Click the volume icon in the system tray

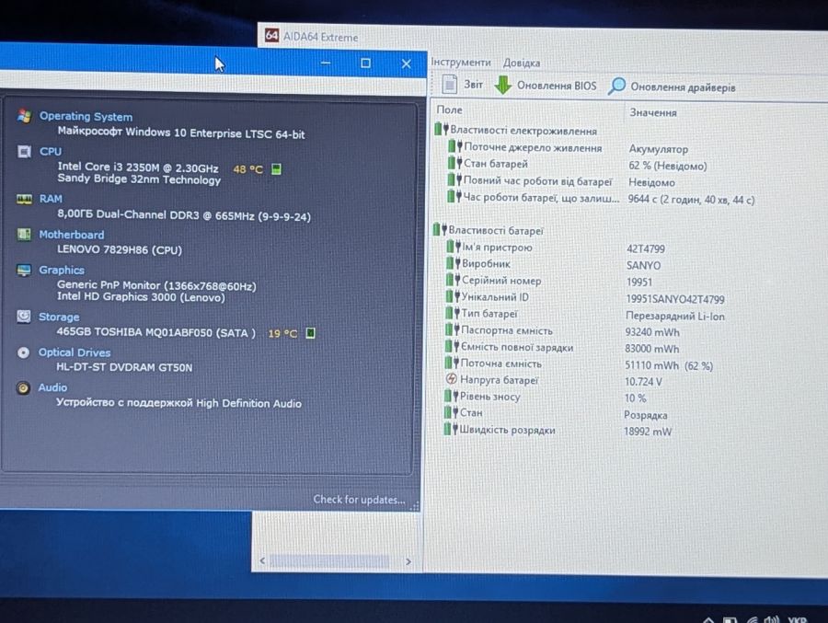pyautogui.click(x=771, y=618)
